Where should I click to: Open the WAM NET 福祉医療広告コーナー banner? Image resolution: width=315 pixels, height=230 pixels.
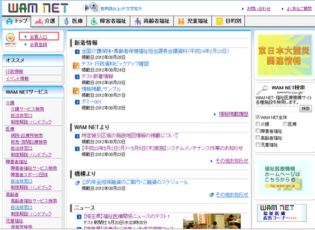coord(282,212)
